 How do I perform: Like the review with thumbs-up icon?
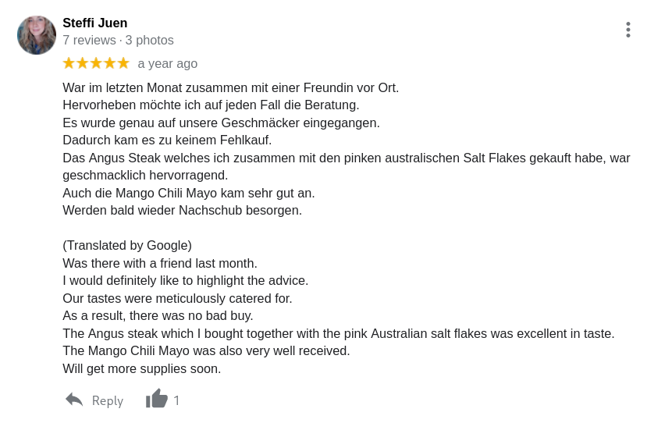point(156,399)
